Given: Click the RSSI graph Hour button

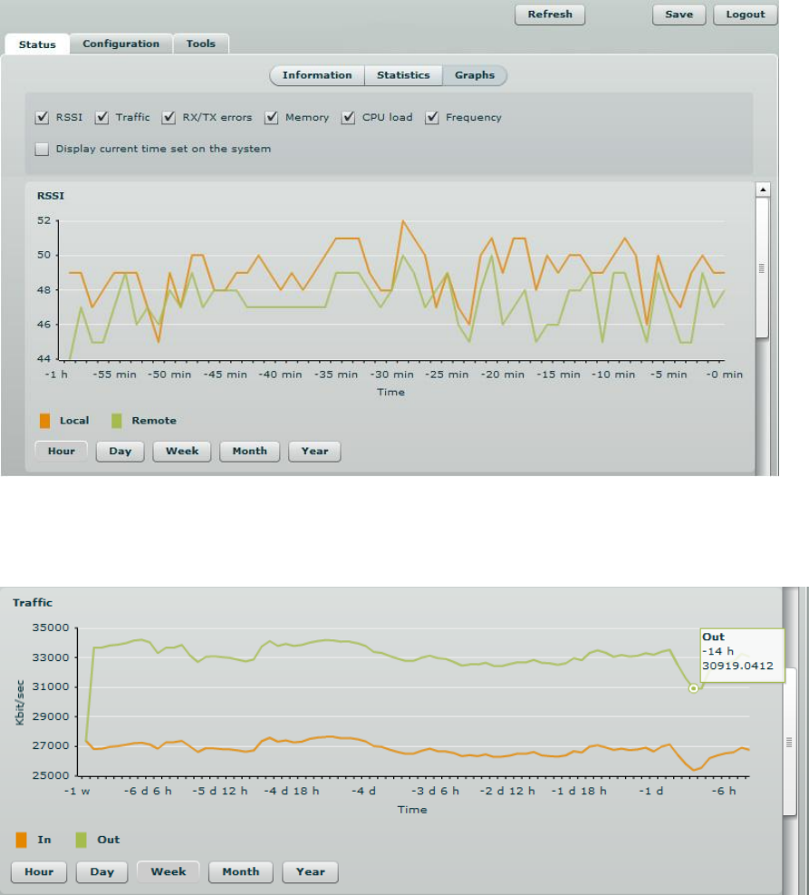Looking at the screenshot, I should coord(61,451).
